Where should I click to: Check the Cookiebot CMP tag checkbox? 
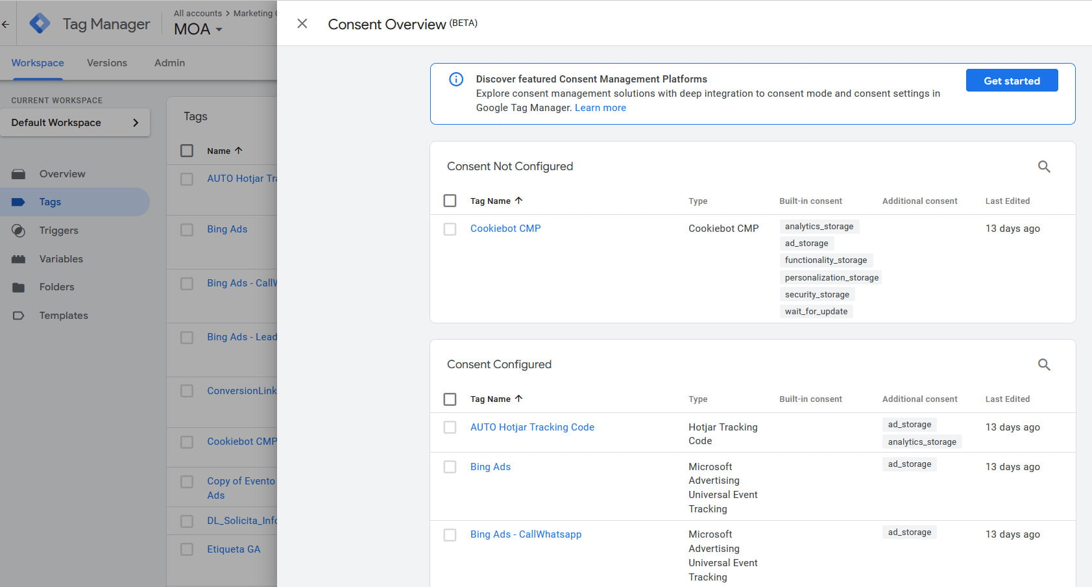coord(450,229)
